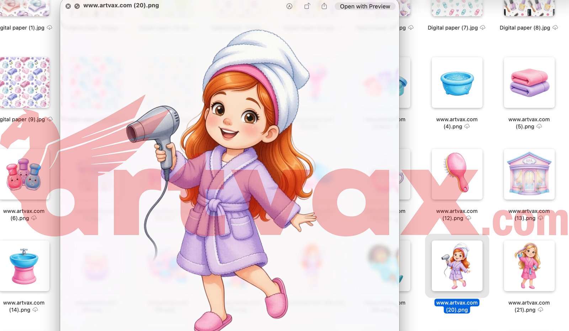Download Digital paper (7).jpg from iCloud
569x331 pixels.
pos(483,28)
